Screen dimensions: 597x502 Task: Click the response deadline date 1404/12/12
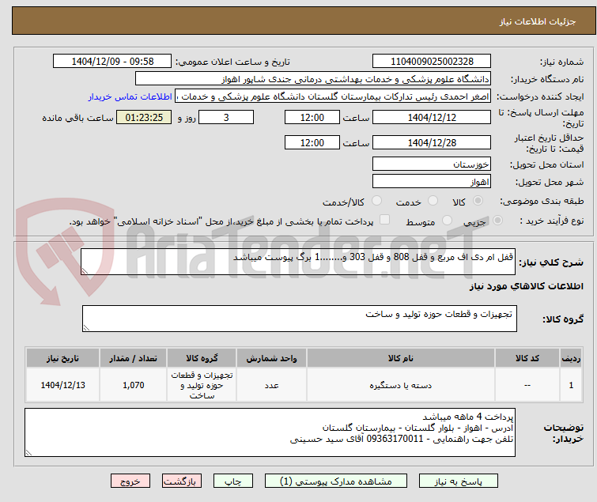(432, 117)
